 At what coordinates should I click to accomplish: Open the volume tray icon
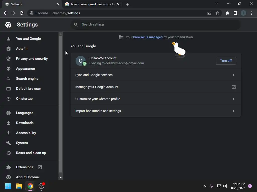click(x=225, y=186)
